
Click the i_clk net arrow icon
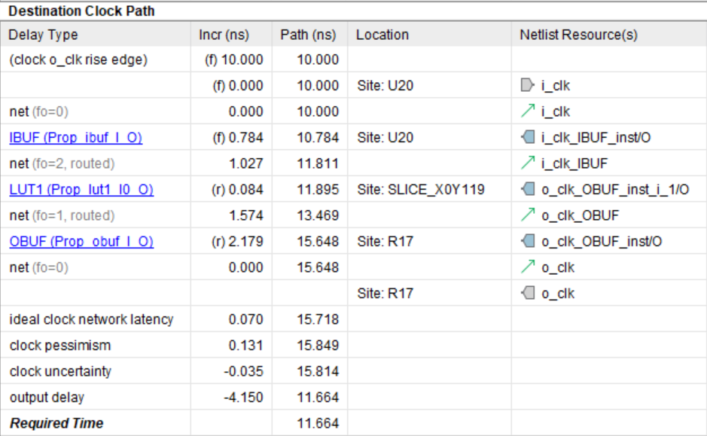(x=526, y=112)
